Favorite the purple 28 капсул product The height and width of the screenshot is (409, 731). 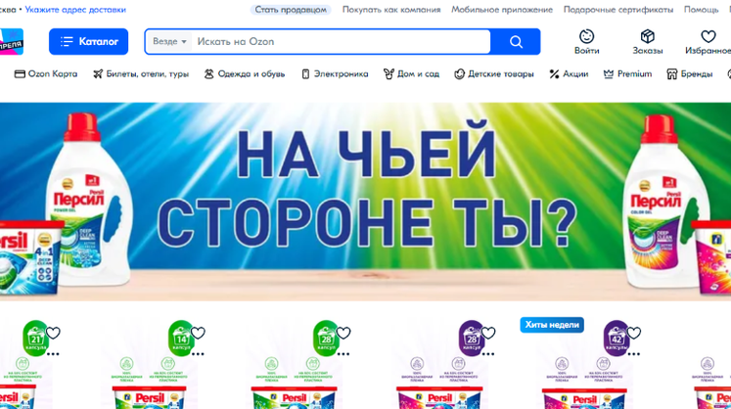click(488, 333)
